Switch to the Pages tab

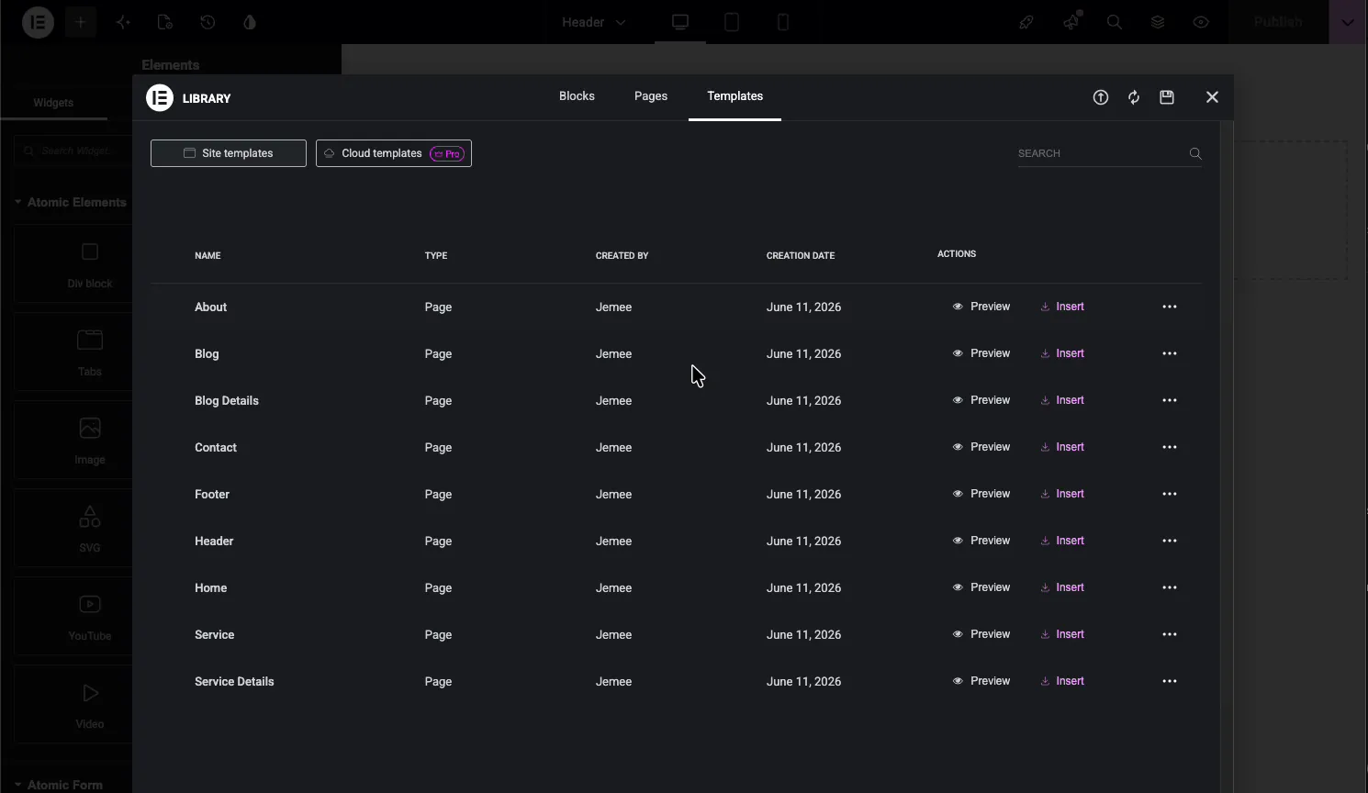tap(651, 96)
